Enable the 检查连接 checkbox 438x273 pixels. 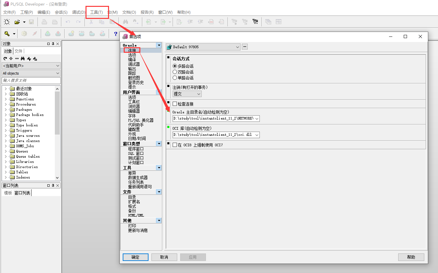[175, 104]
